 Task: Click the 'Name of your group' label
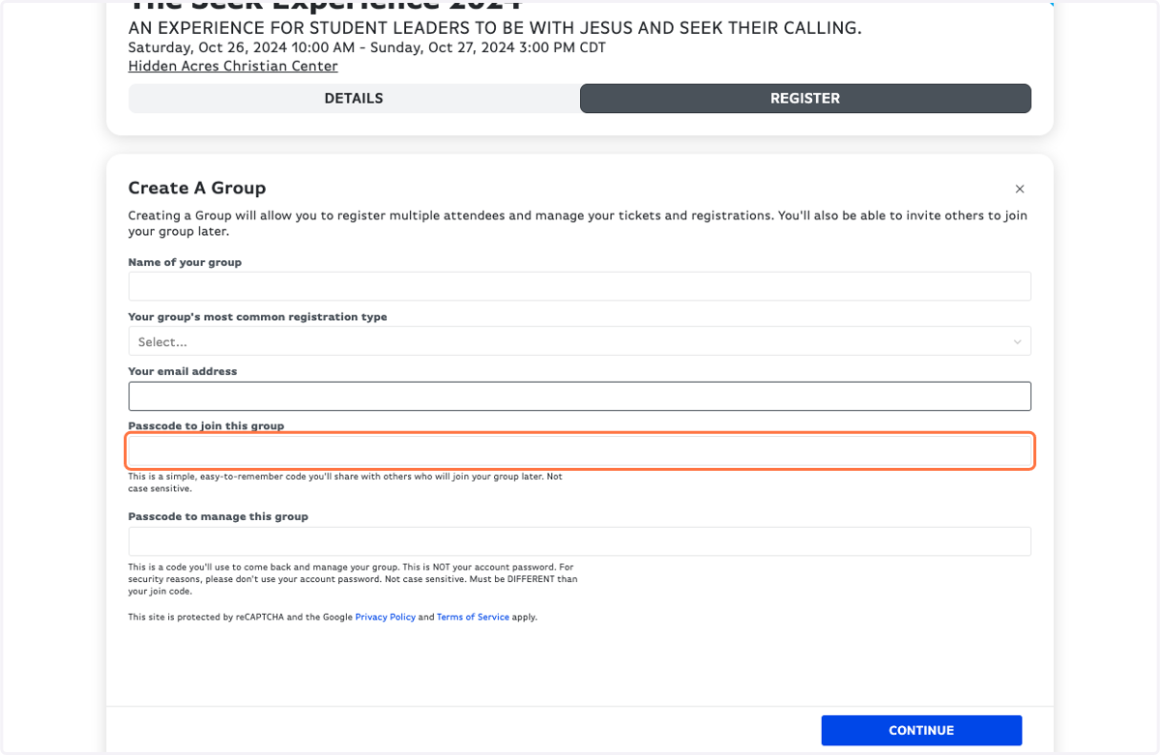pyautogui.click(x=185, y=262)
